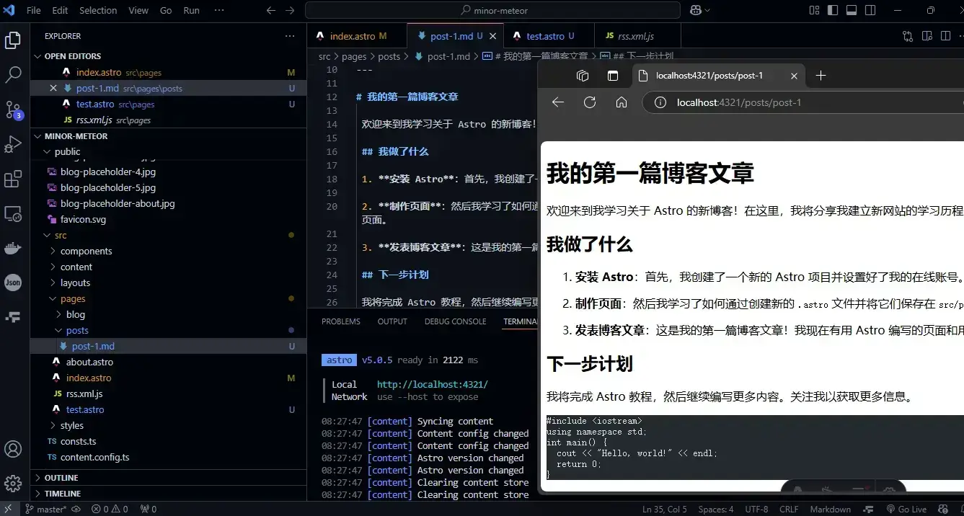Open the Docker view in activity bar

point(13,248)
